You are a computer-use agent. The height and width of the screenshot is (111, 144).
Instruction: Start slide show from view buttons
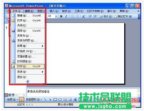pos(13,95)
